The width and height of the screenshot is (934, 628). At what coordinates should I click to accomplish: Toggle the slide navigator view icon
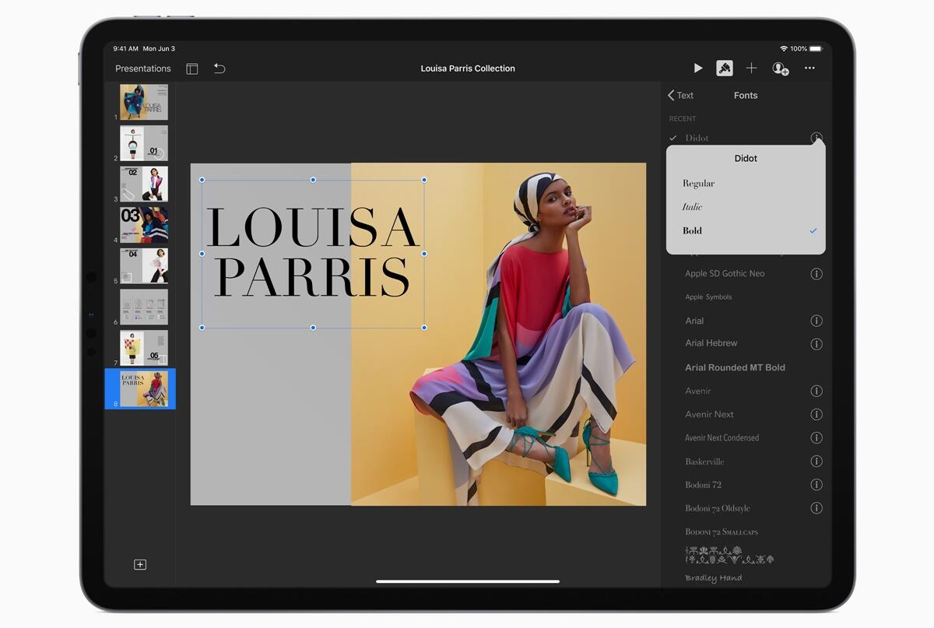tap(192, 68)
